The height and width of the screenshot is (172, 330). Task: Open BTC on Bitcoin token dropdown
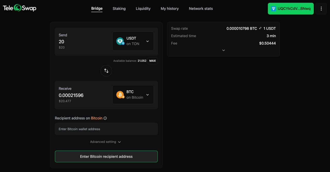(133, 95)
